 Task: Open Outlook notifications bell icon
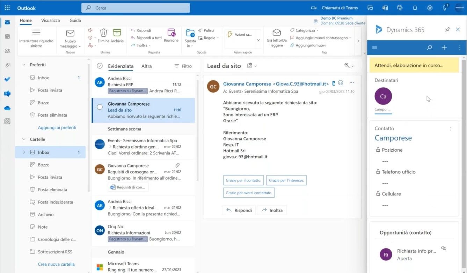(x=415, y=7)
